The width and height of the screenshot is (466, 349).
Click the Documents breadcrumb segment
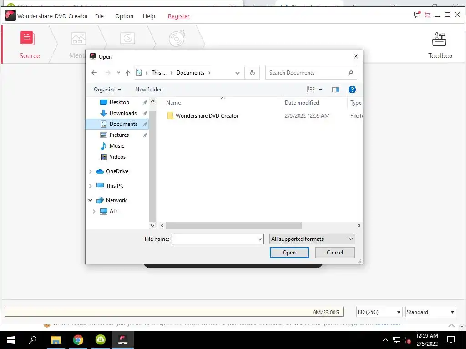(x=190, y=73)
